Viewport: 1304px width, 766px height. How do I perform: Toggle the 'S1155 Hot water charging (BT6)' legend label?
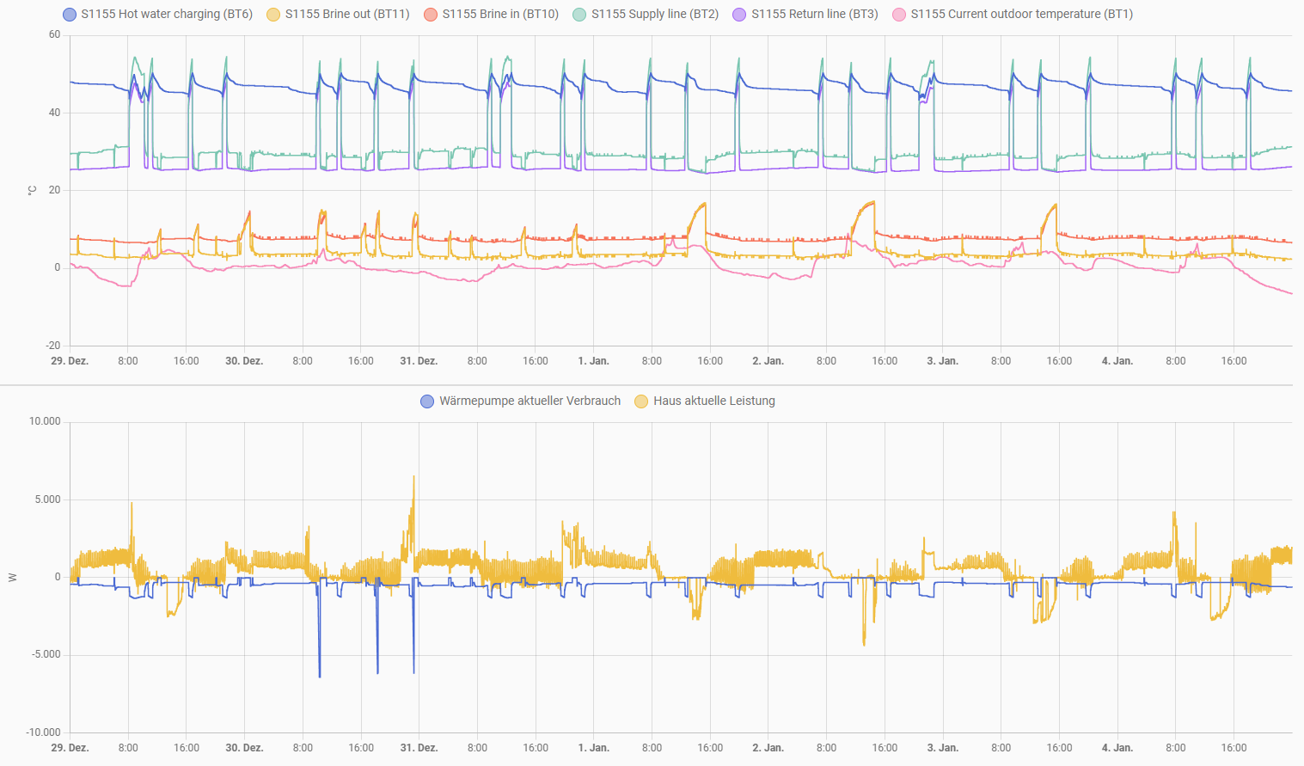[167, 15]
